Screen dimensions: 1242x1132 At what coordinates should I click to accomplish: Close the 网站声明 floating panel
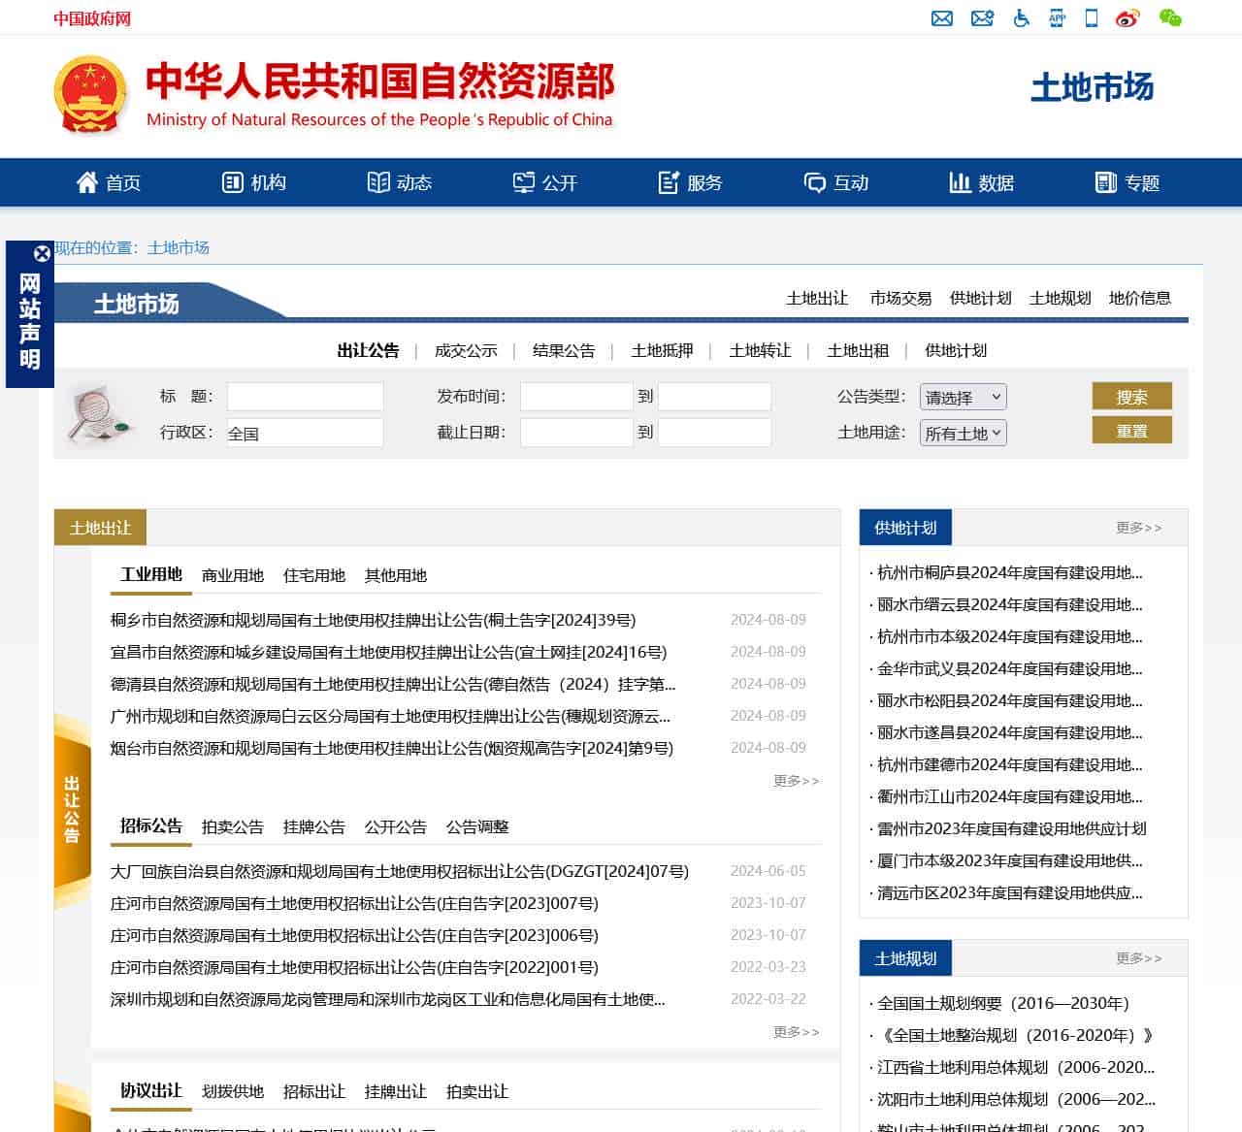[42, 254]
